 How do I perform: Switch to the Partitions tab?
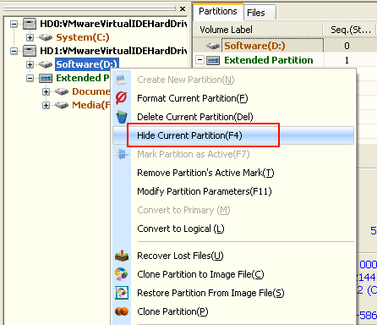pos(218,11)
